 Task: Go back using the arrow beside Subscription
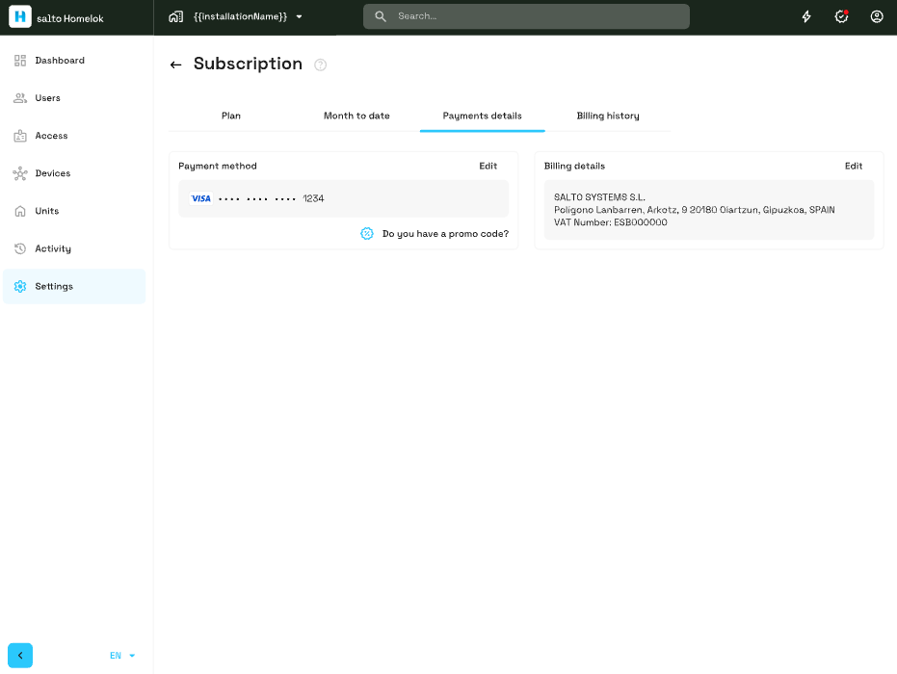click(x=175, y=65)
